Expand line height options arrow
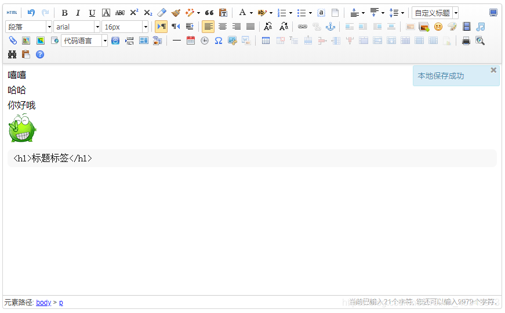 [402, 13]
